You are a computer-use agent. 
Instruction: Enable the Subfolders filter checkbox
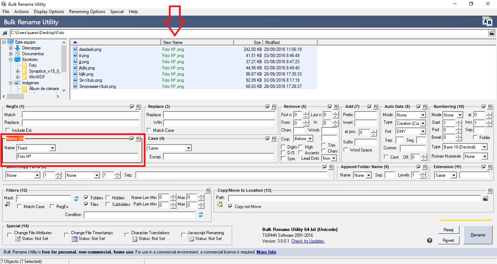pyautogui.click(x=108, y=204)
